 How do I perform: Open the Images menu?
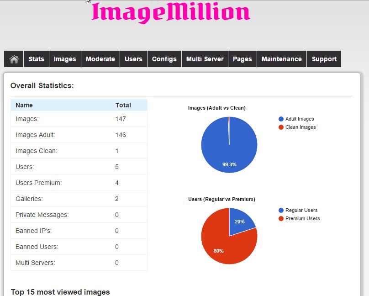tap(65, 59)
